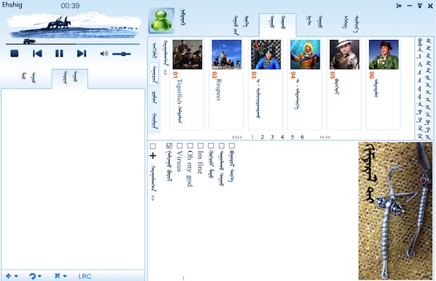436x281 pixels.
Task: Go to artist page 1
Action: (252, 137)
